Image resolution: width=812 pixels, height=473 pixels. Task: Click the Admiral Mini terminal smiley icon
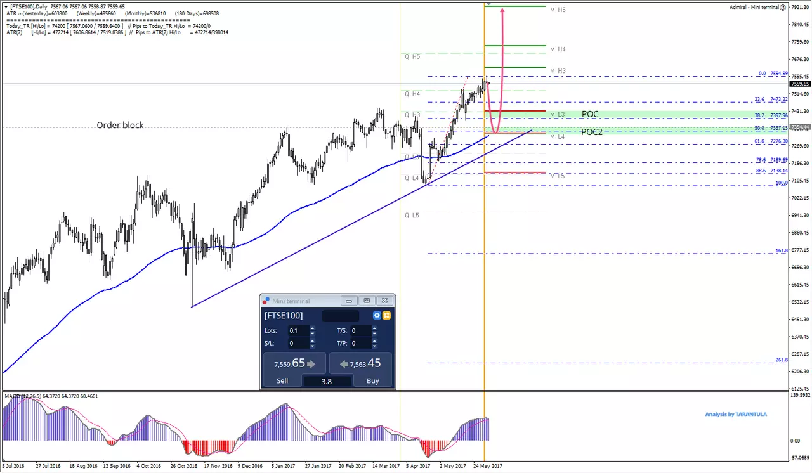point(783,7)
